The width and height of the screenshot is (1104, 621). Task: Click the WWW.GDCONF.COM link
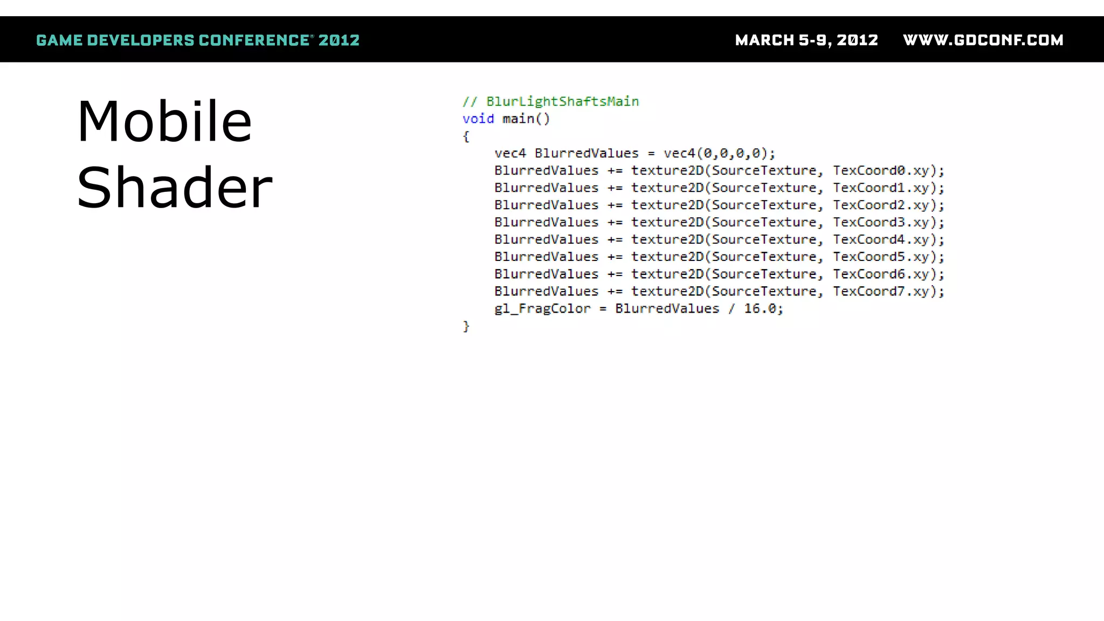[983, 40]
